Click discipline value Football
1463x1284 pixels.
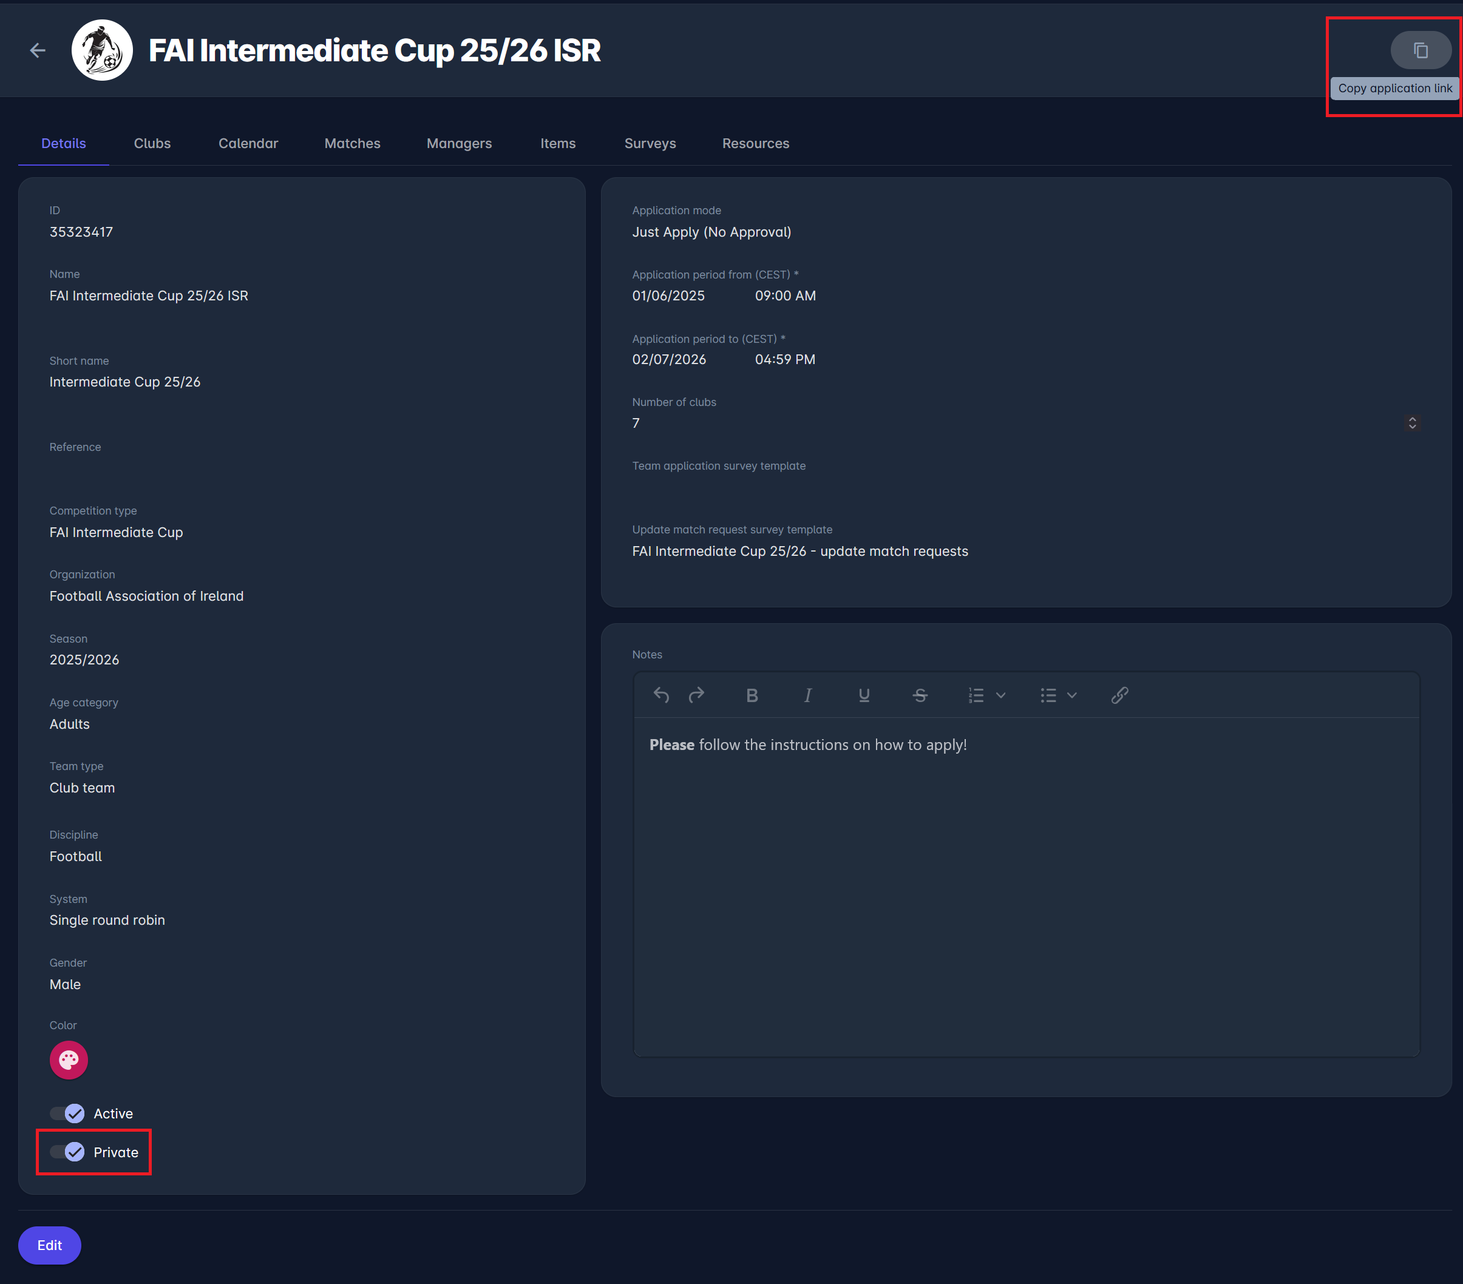click(76, 856)
